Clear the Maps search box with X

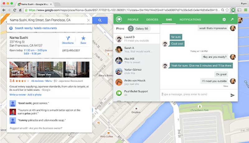point(88,20)
